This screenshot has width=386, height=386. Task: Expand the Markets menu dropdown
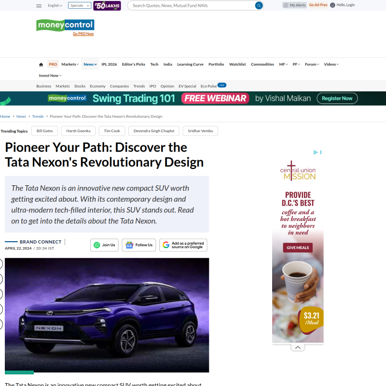pyautogui.click(x=70, y=64)
